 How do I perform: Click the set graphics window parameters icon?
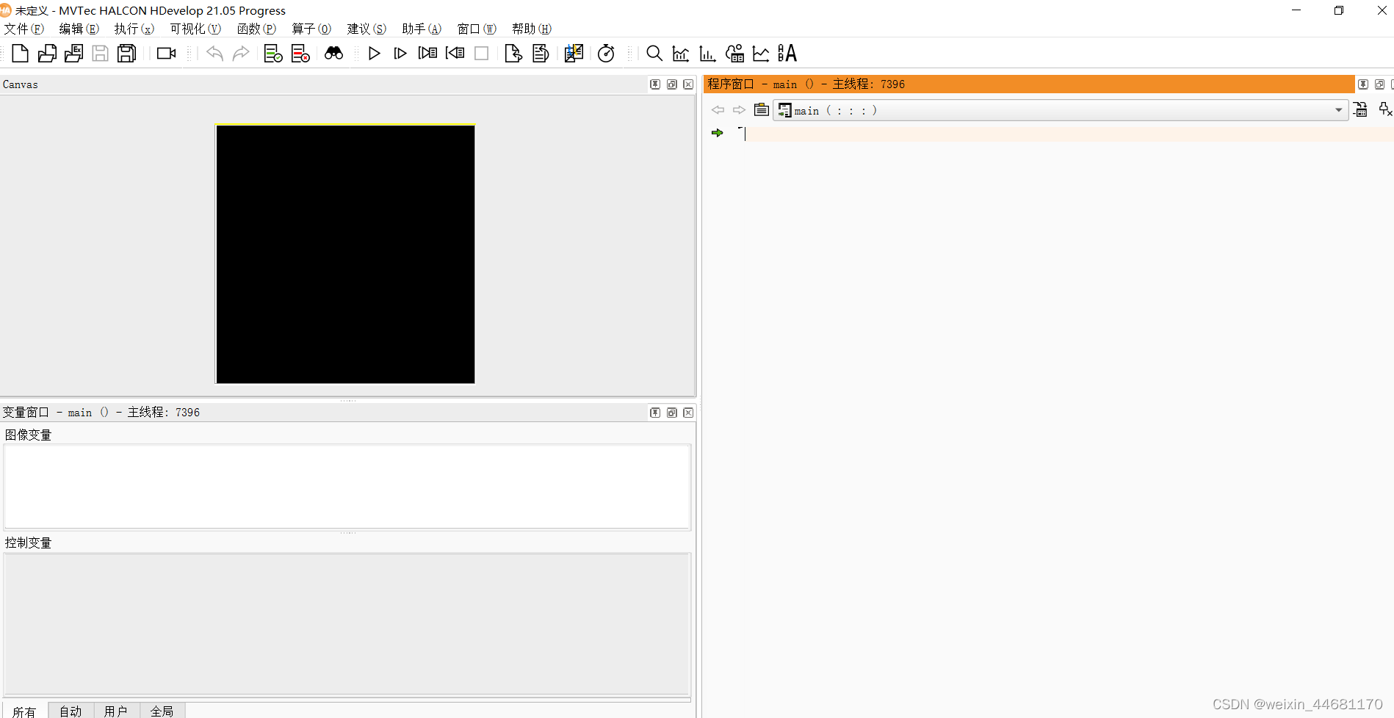(574, 54)
